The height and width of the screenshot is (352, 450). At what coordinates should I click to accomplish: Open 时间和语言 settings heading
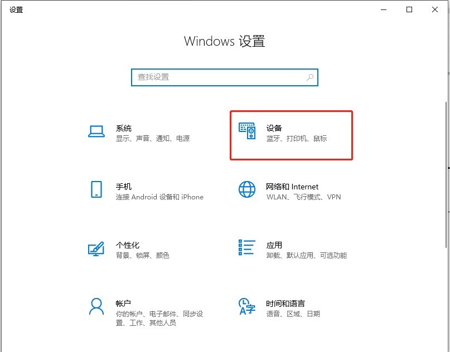click(x=286, y=304)
